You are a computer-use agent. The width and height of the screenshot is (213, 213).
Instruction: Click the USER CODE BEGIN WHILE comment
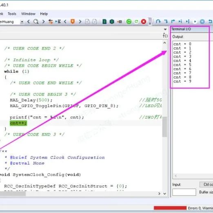coord(43,66)
